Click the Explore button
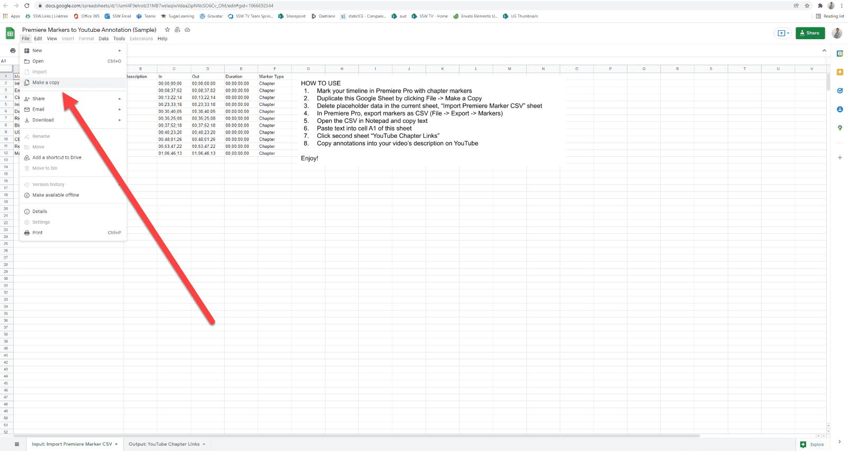 (x=812, y=445)
